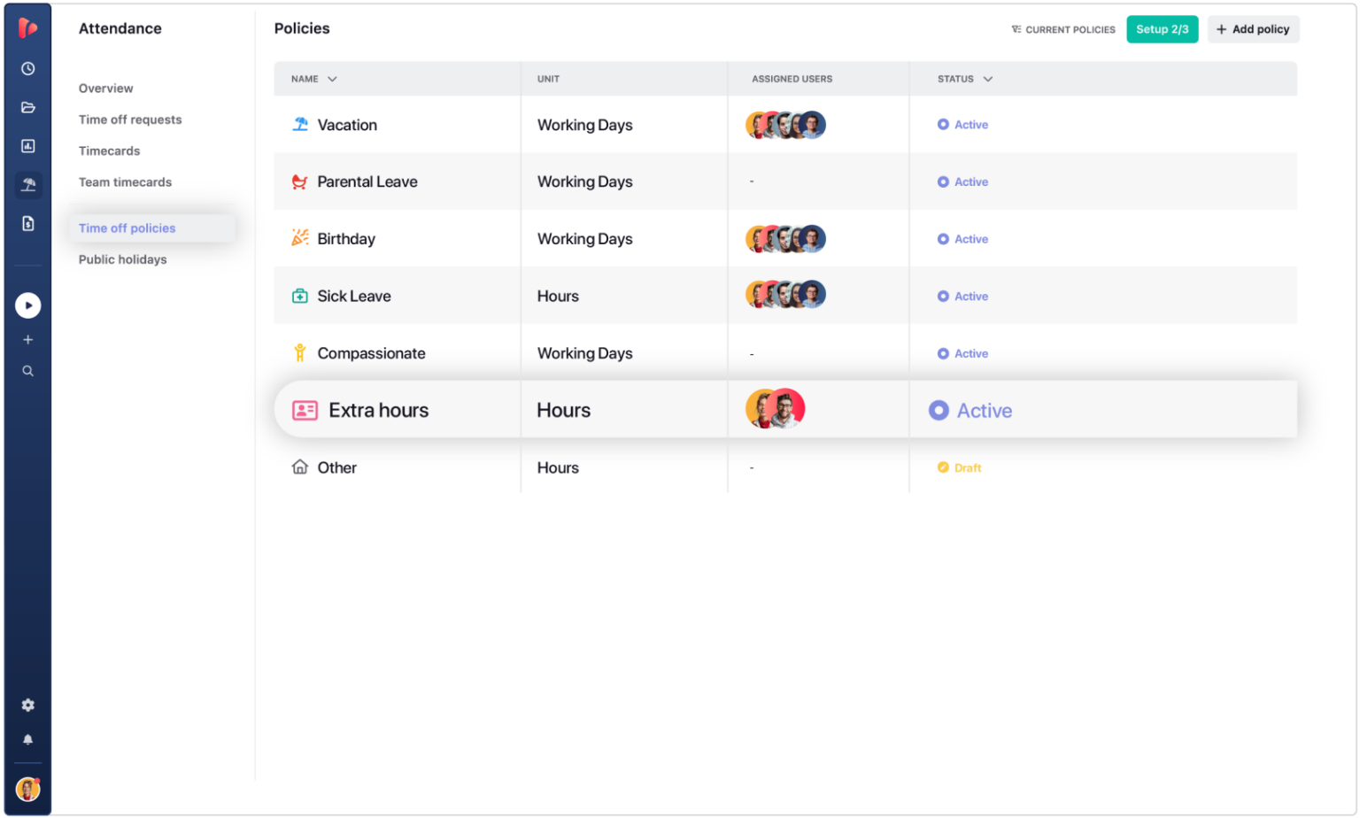Click the clock icon in left sidebar
Screen dimensions: 1360x818
pos(28,69)
